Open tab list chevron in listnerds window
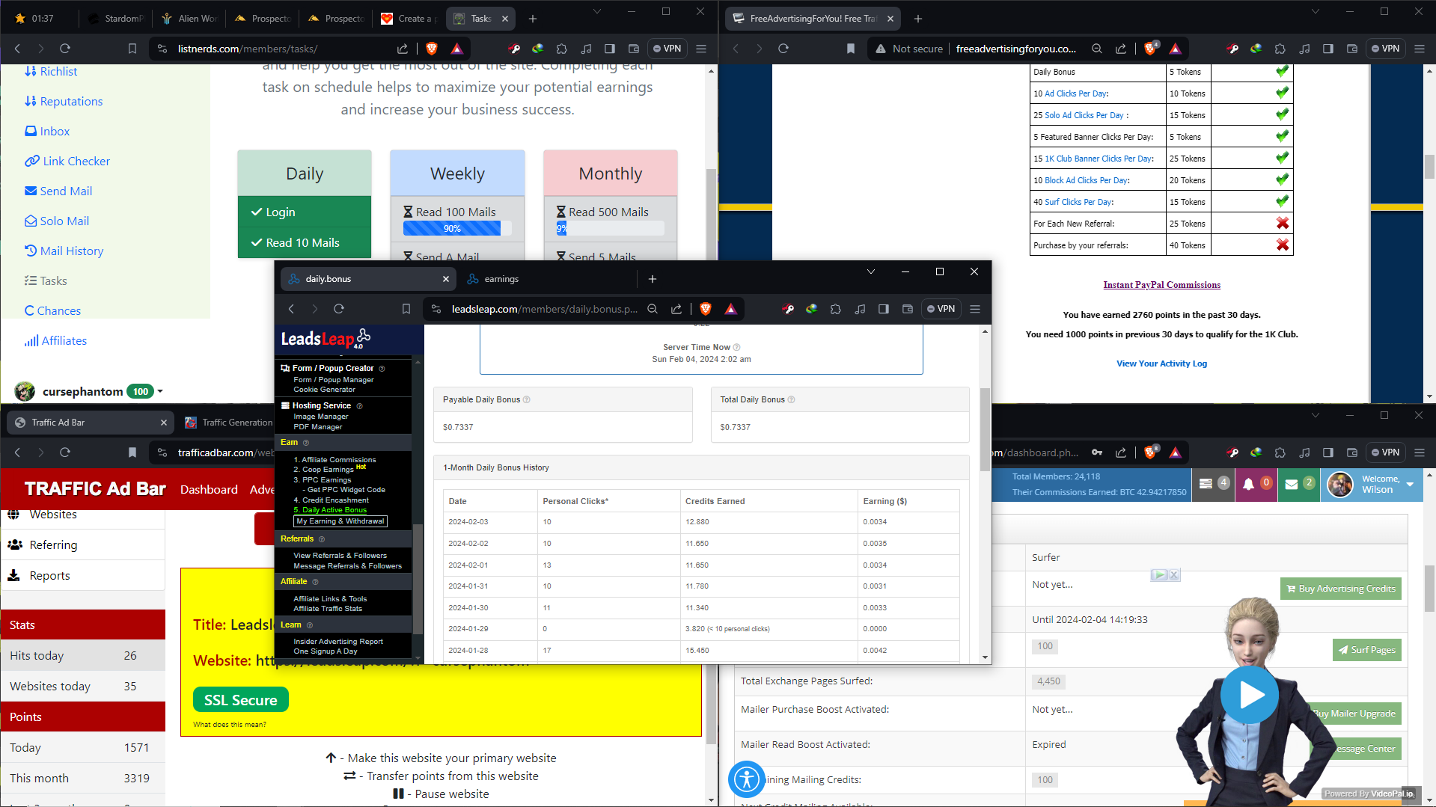 pos(597,11)
